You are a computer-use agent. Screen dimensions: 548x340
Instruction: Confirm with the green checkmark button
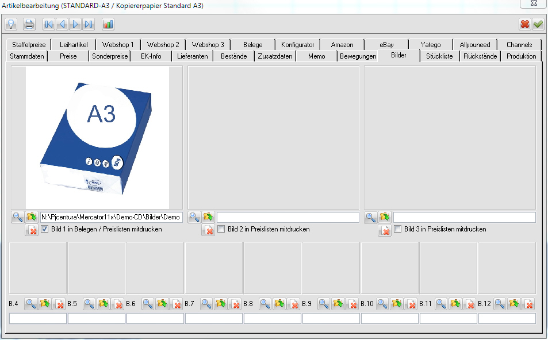(x=538, y=24)
